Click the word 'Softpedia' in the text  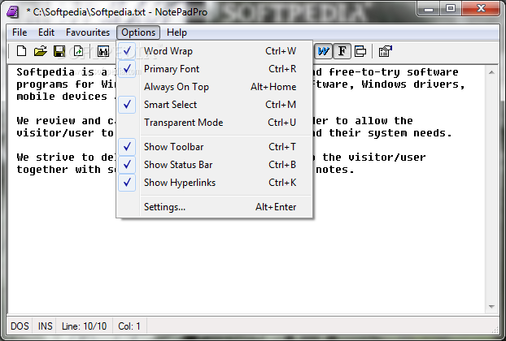click(46, 72)
